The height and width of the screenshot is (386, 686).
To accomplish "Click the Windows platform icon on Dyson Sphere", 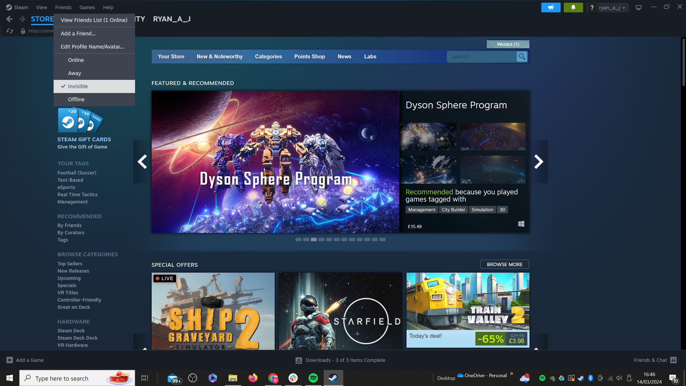I will coord(521,224).
